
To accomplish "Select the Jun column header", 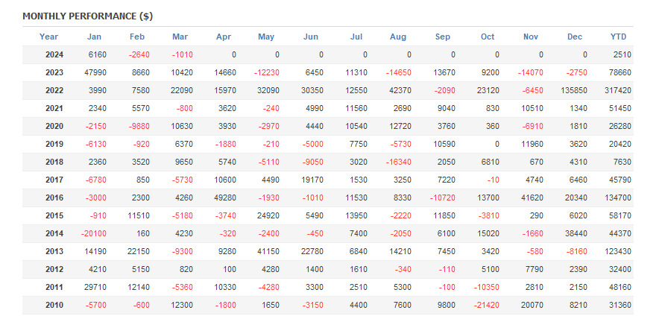I will tap(311, 37).
